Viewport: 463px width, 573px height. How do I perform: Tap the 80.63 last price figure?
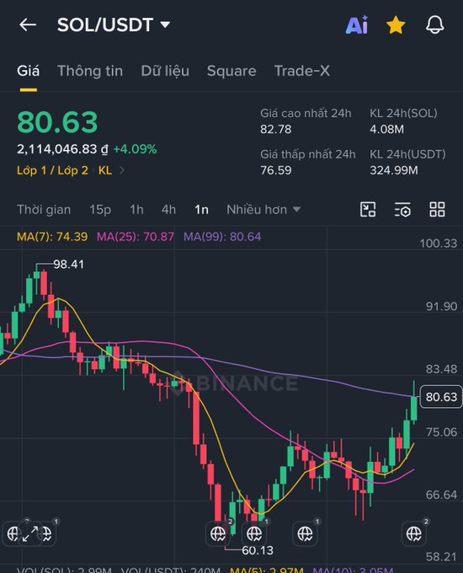pyautogui.click(x=57, y=122)
